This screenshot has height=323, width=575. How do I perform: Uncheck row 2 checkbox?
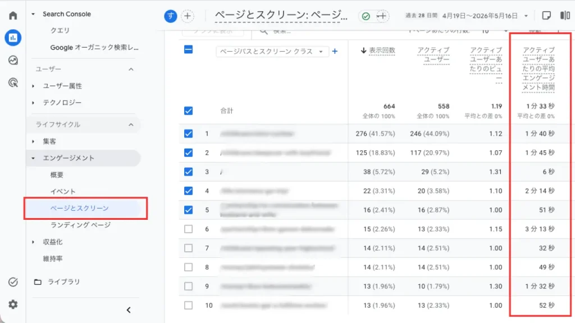(189, 153)
